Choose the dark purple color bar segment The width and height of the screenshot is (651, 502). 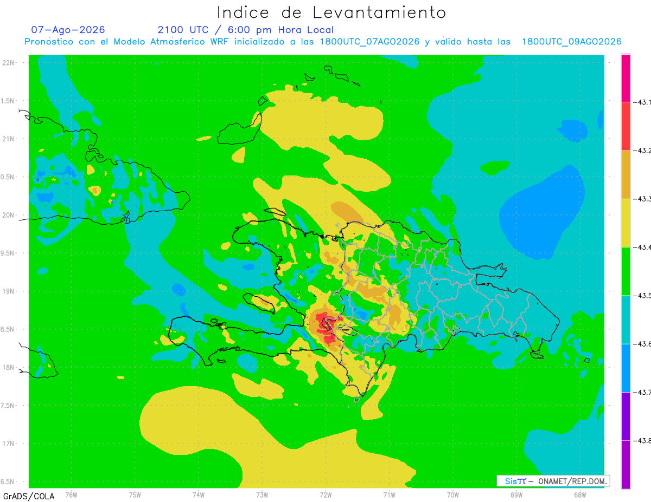click(626, 416)
